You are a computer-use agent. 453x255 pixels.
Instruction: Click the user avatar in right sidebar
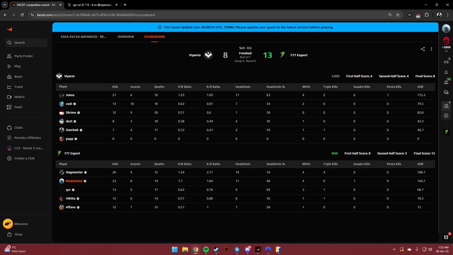pyautogui.click(x=446, y=29)
